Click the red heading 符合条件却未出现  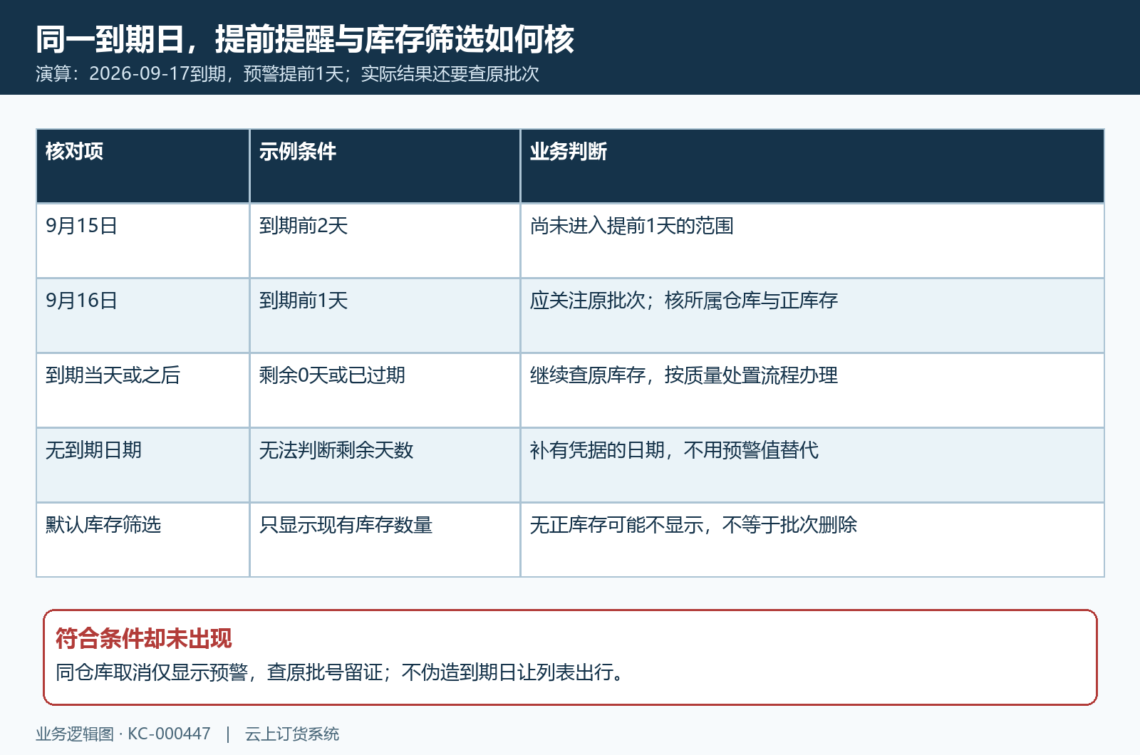[144, 639]
